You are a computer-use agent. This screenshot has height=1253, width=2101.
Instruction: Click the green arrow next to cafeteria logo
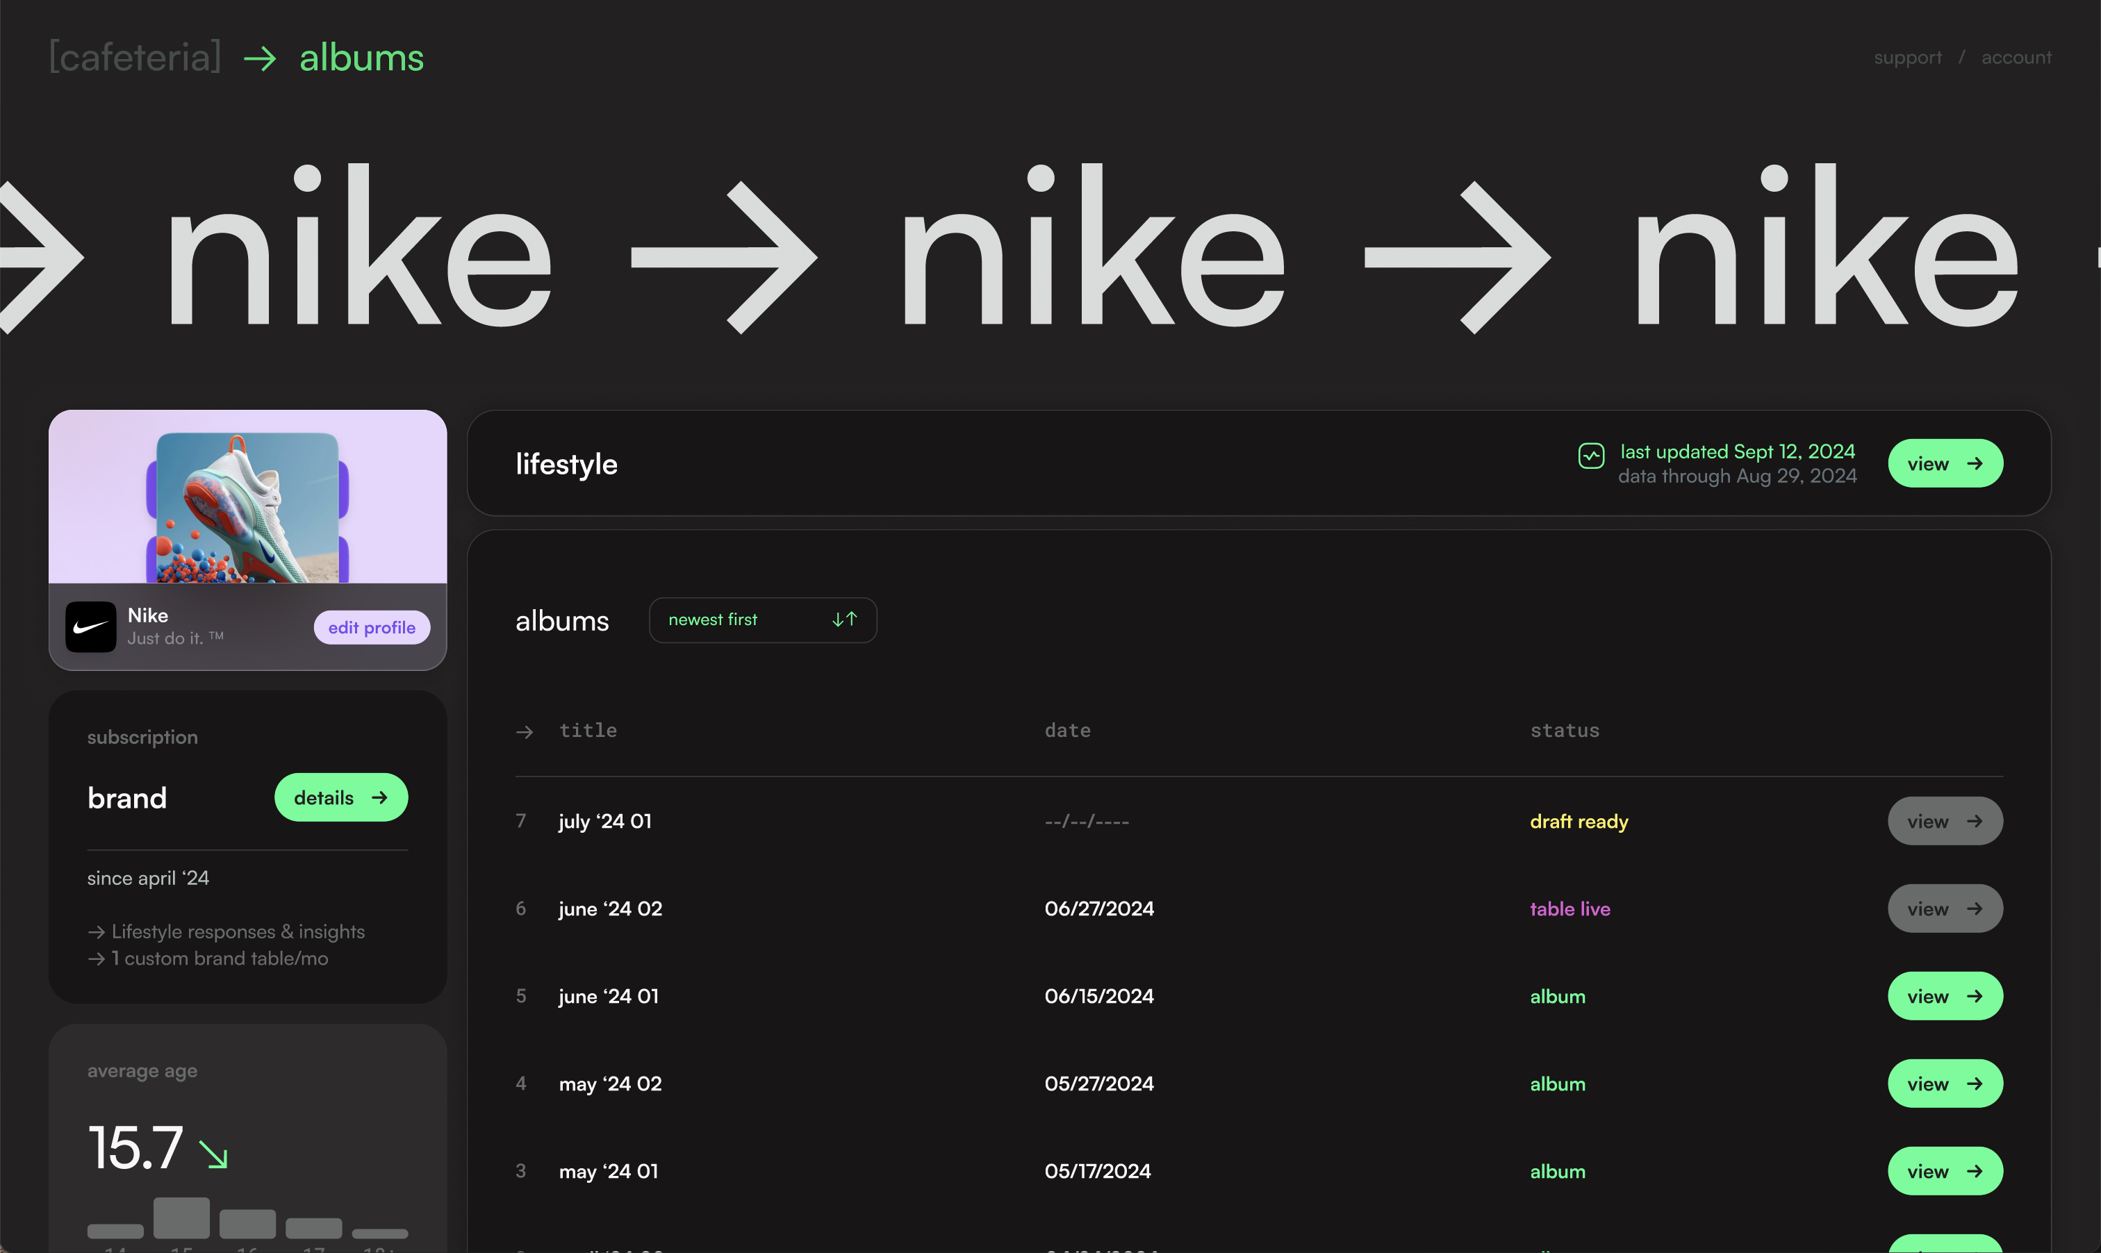click(x=260, y=58)
